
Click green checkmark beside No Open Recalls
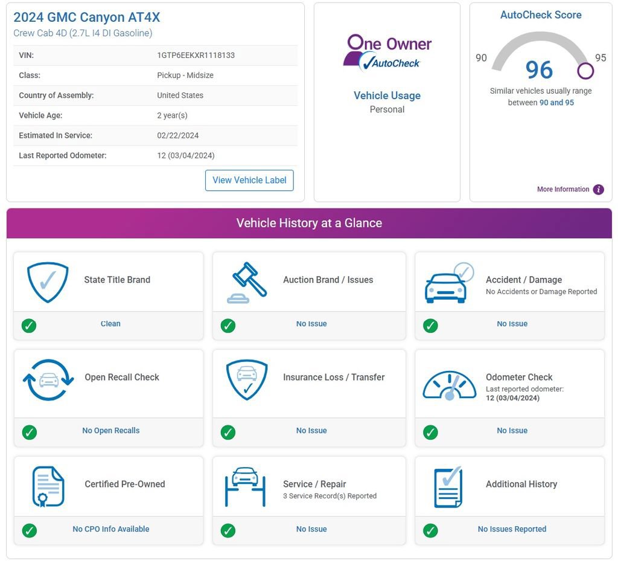click(29, 433)
